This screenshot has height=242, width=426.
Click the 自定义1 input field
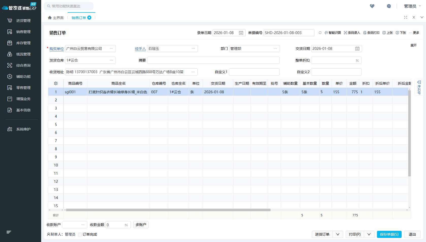point(254,72)
